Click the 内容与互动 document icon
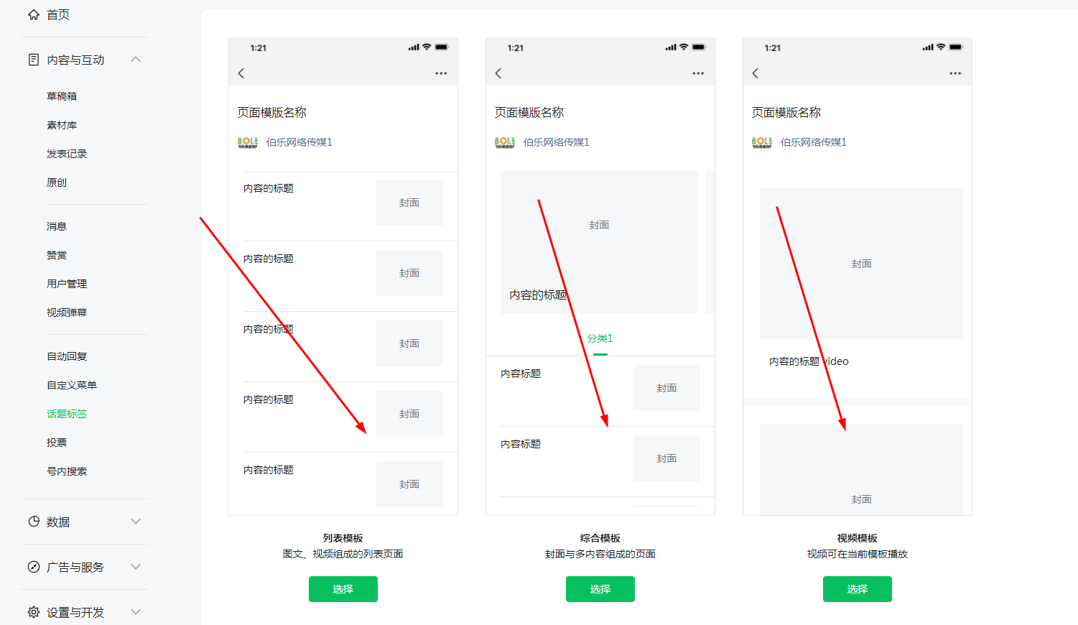This screenshot has width=1078, height=625. [34, 60]
